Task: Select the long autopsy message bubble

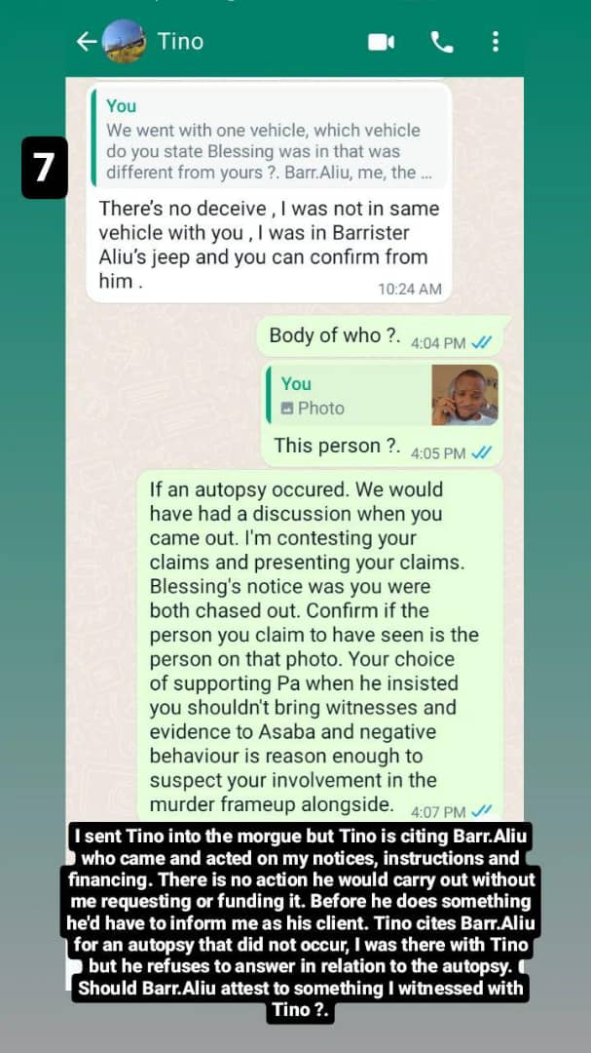Action: tap(320, 646)
